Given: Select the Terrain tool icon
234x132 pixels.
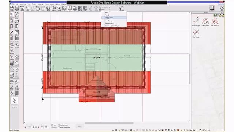Looking at the screenshot, I should click(x=12, y=70).
